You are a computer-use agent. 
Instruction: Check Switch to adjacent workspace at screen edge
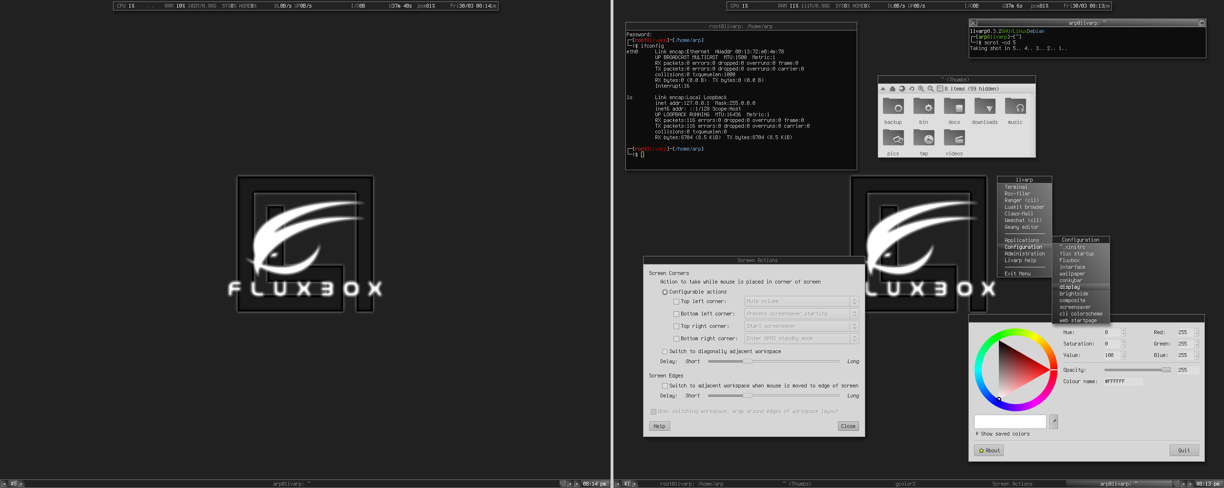(664, 386)
